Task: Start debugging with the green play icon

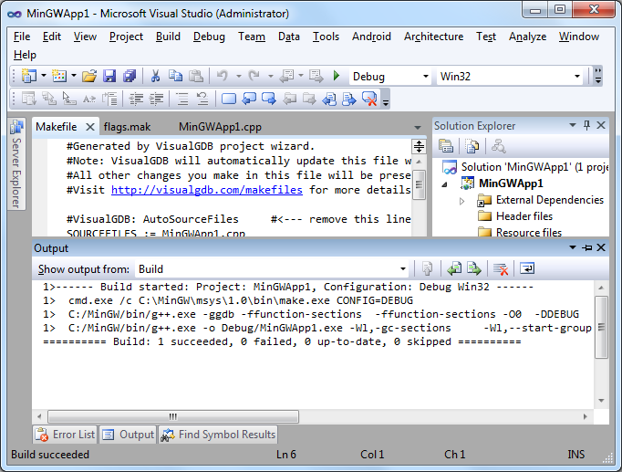Action: point(337,76)
